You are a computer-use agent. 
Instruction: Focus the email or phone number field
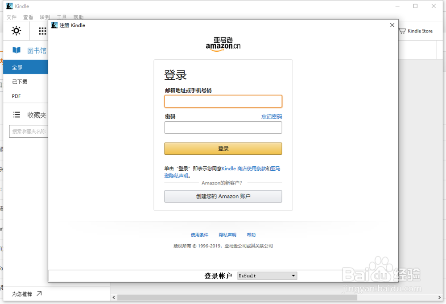(x=223, y=101)
